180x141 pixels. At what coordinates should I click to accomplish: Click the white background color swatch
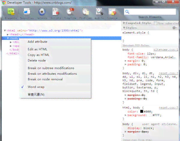coord(151,115)
